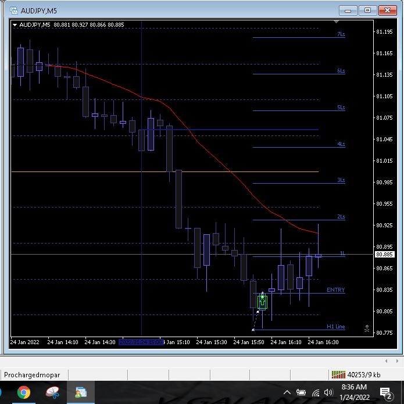Click the orange horizontal line on chart
404x404 pixels.
165,171
